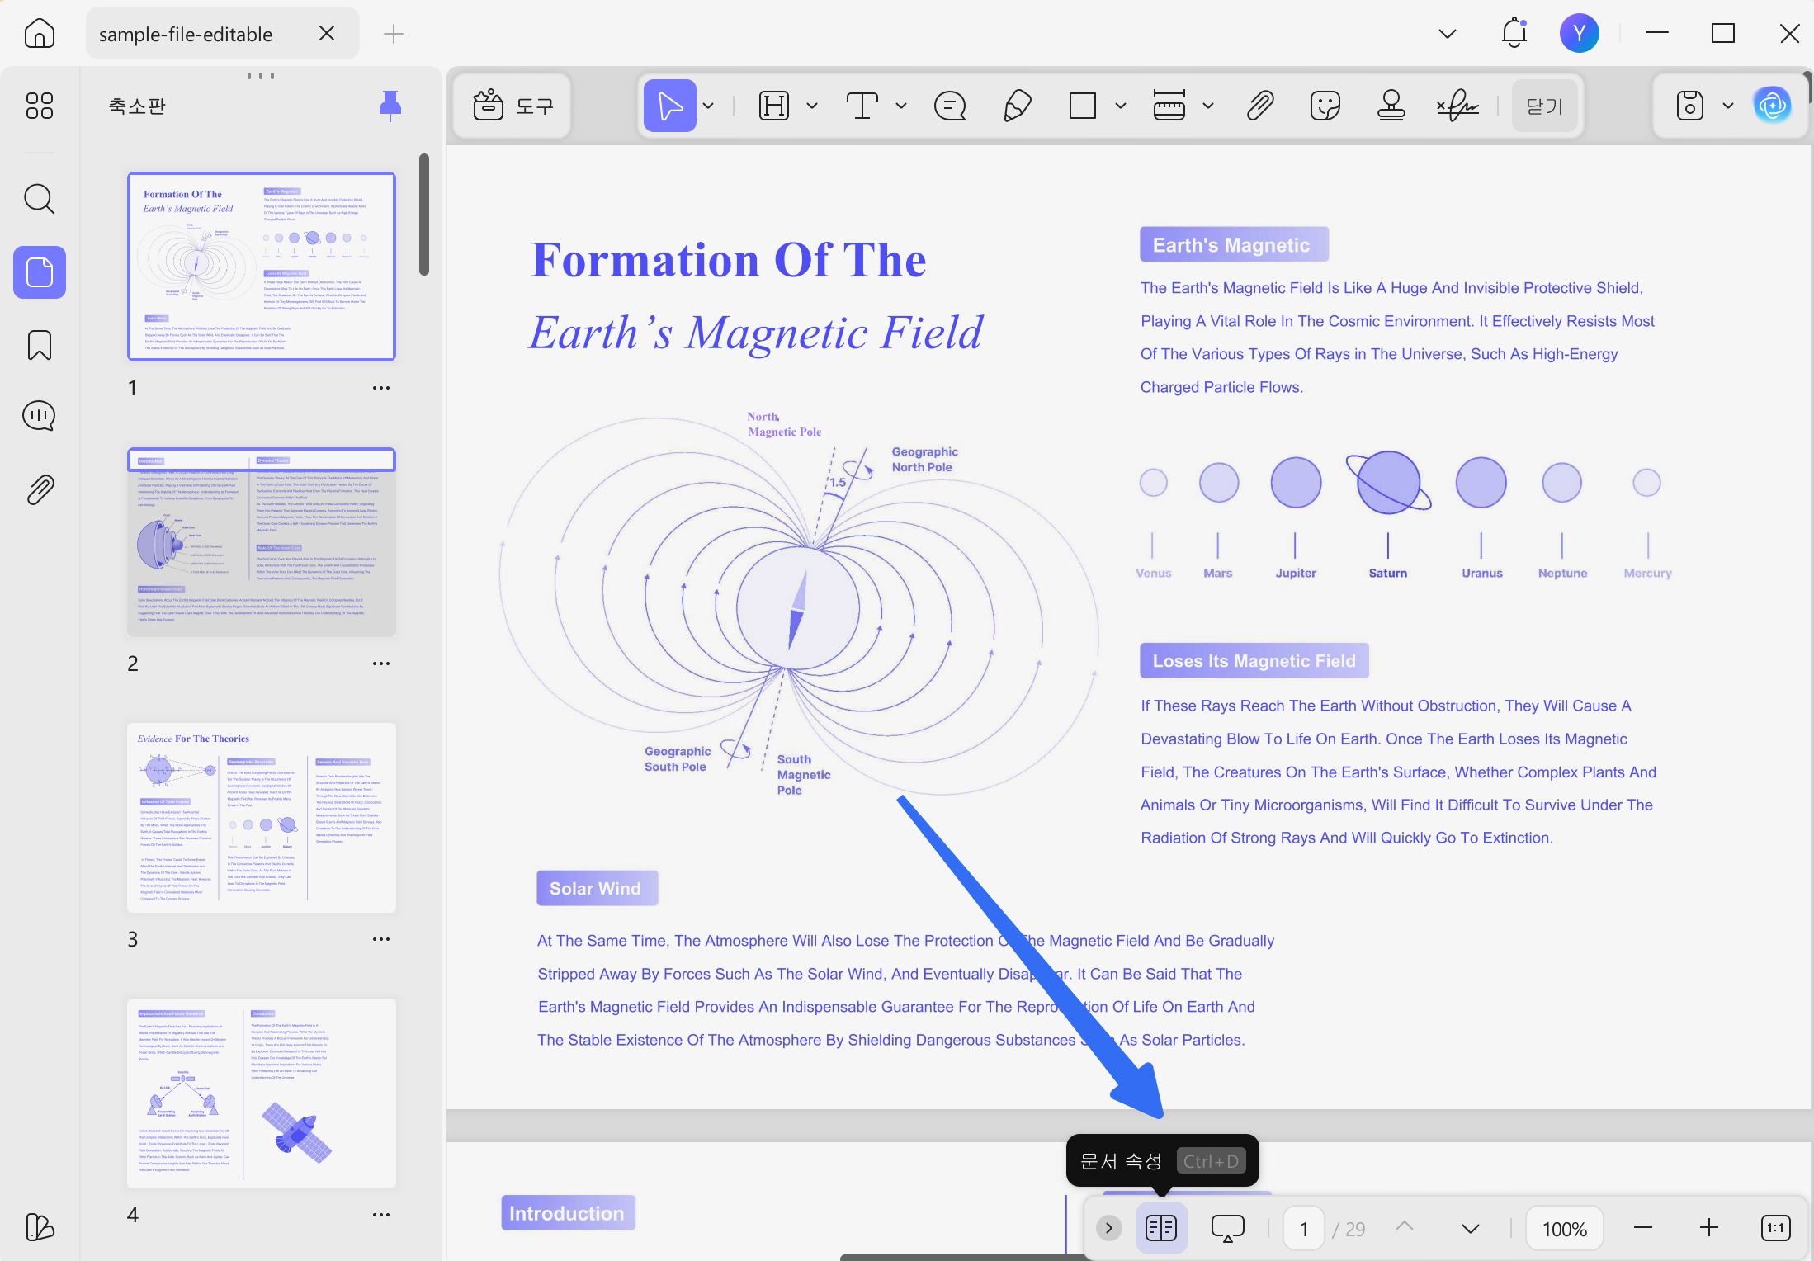
Task: Click the page number input field
Action: click(1304, 1229)
